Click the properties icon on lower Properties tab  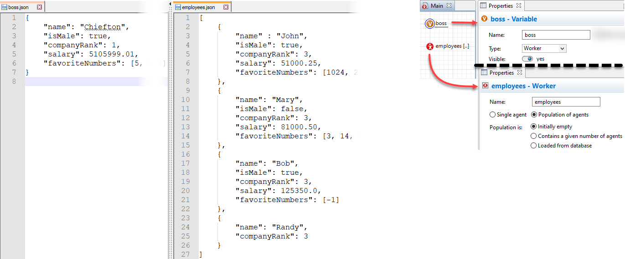484,73
